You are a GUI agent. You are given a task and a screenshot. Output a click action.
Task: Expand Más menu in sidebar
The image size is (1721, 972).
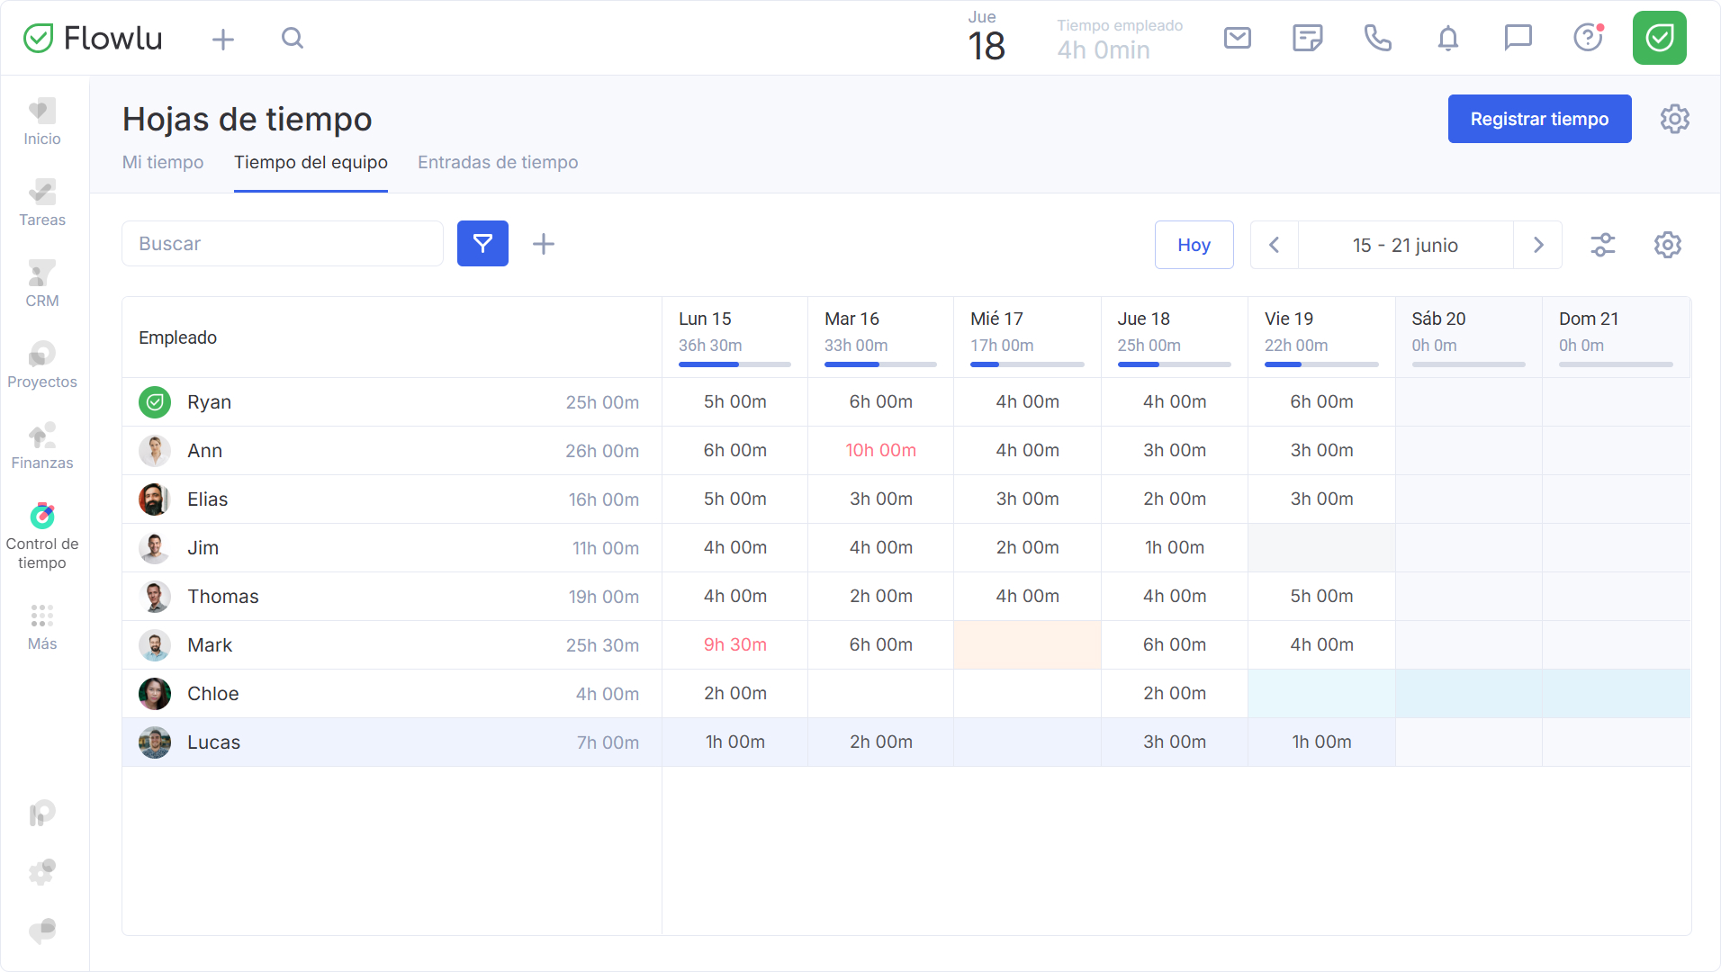coord(42,627)
